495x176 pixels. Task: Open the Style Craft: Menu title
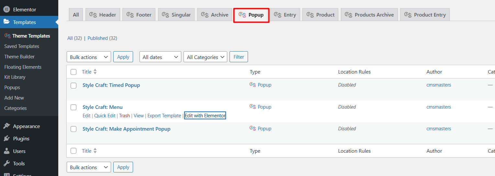coord(103,107)
